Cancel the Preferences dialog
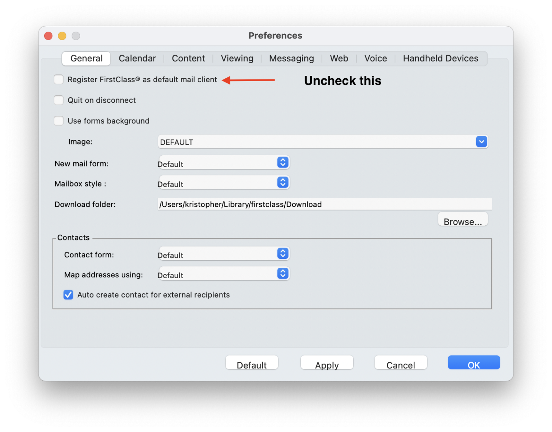The width and height of the screenshot is (552, 432). [x=401, y=363]
